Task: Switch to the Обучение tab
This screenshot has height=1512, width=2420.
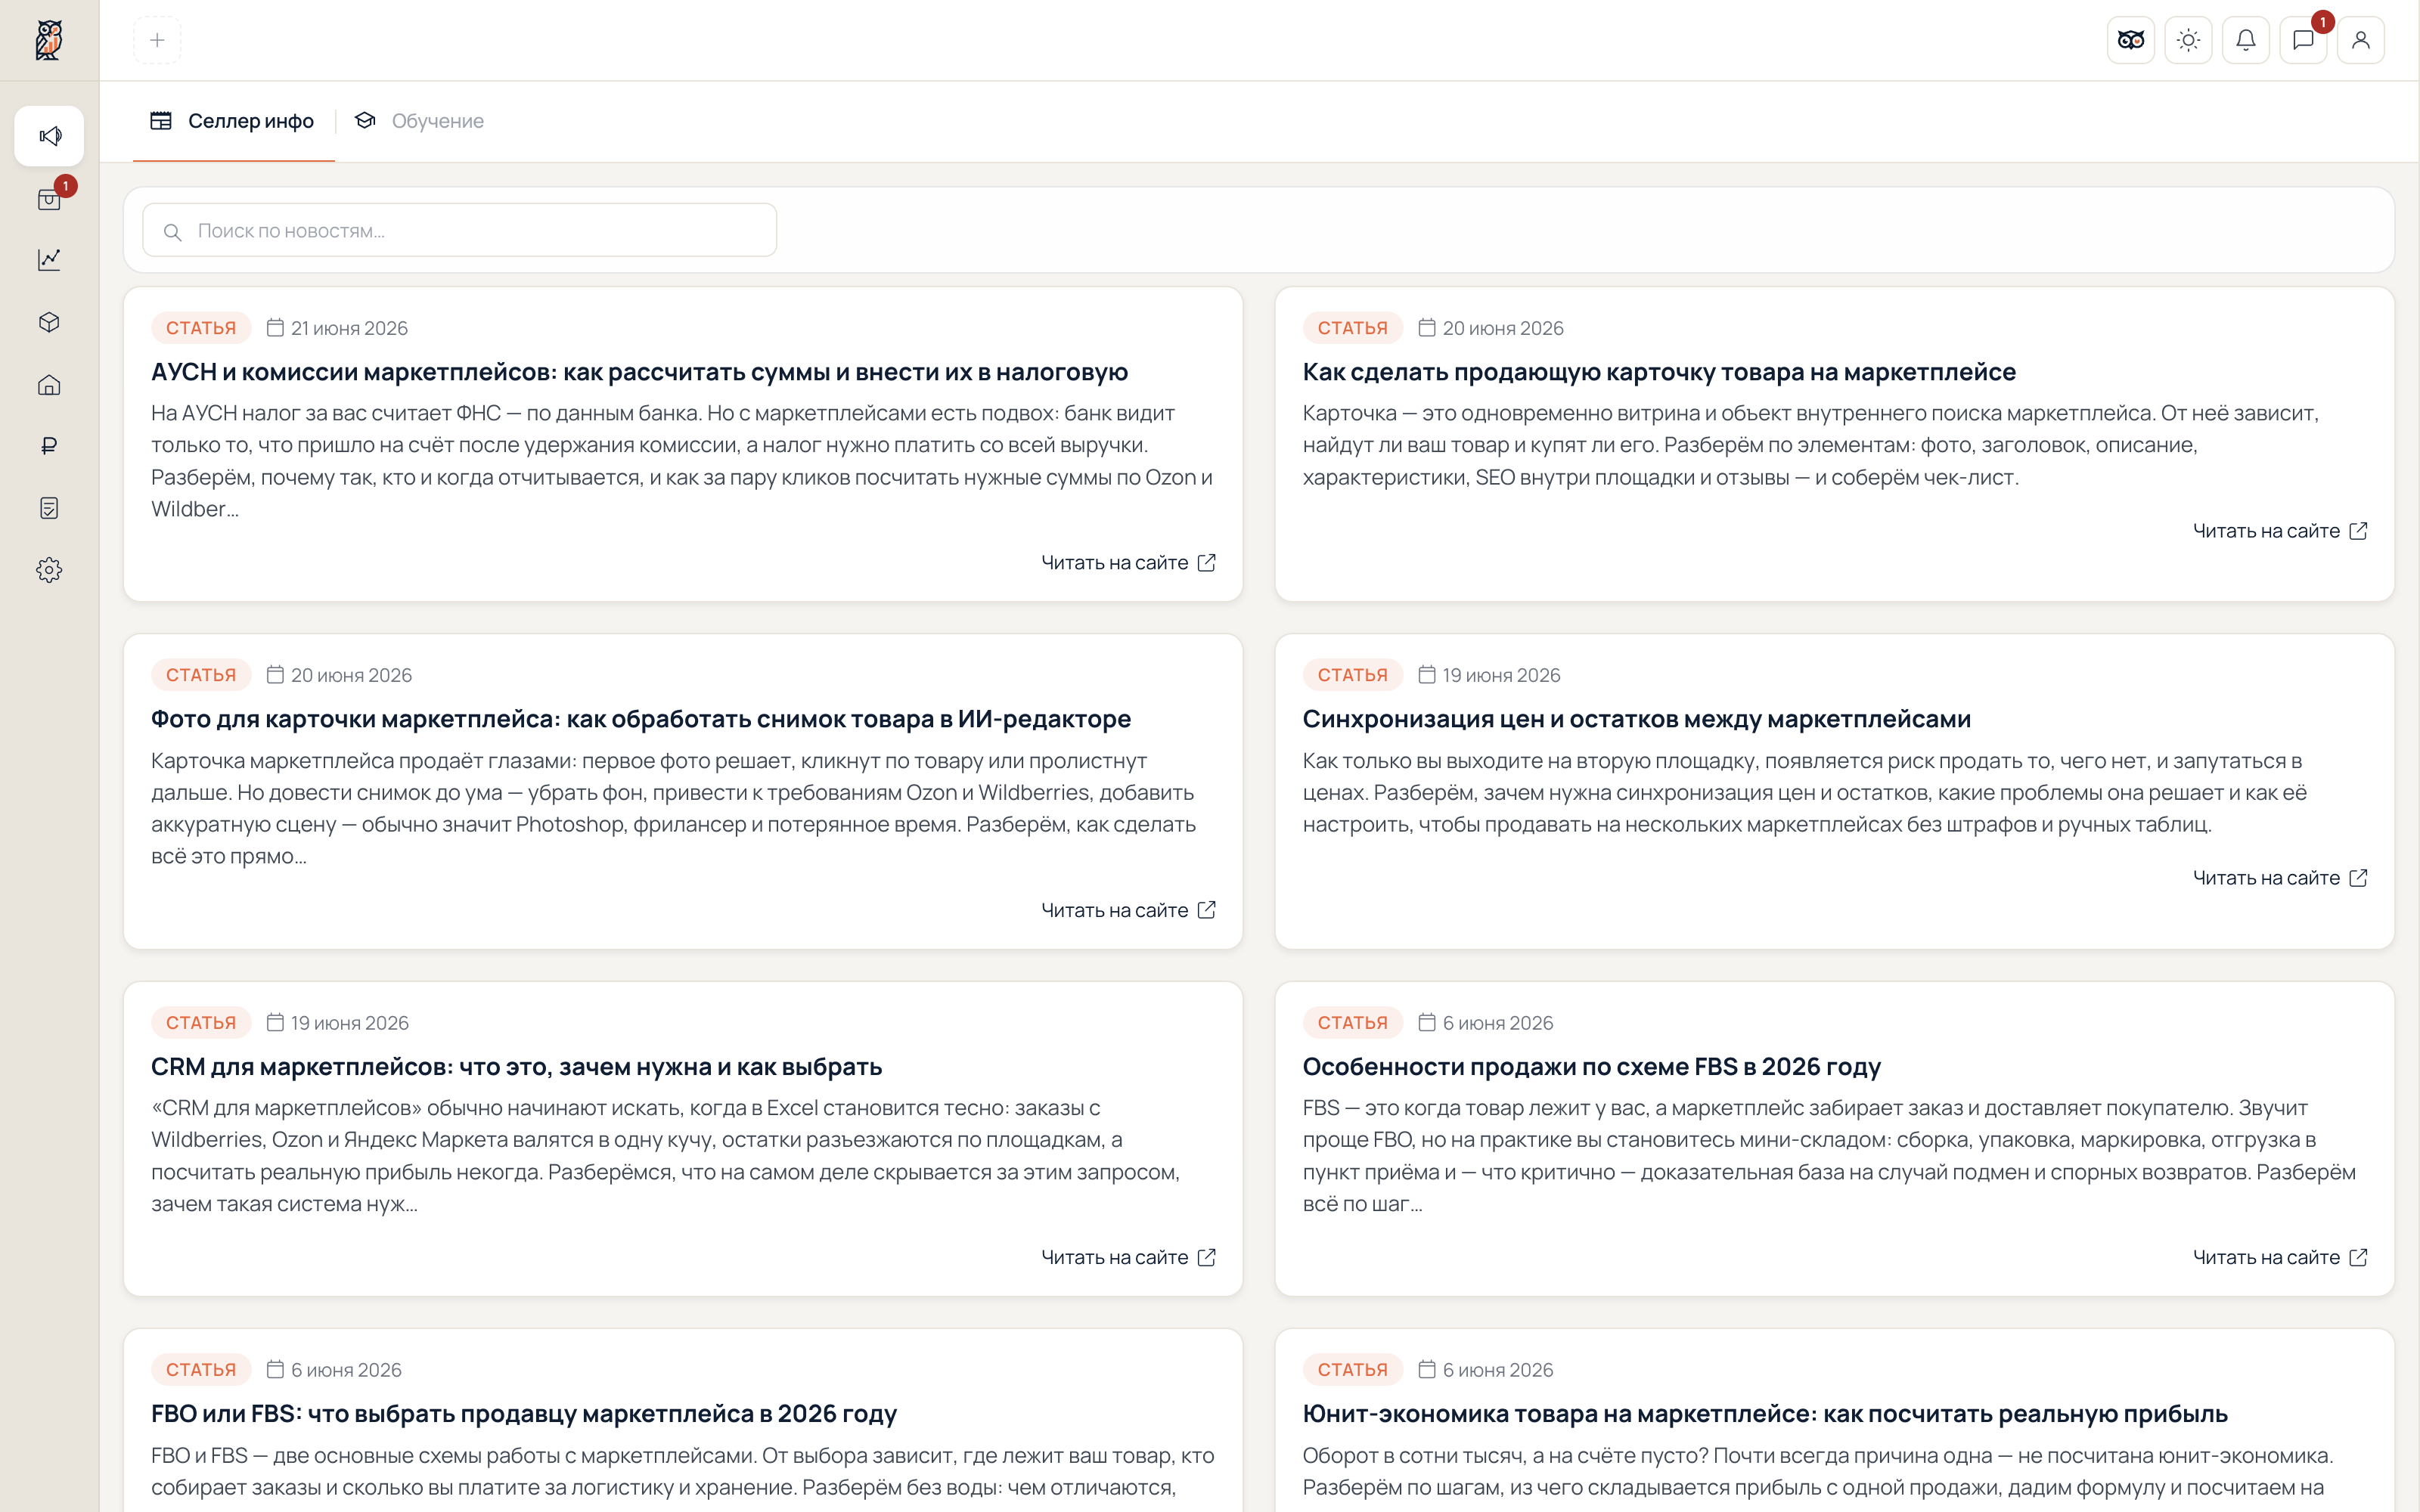Action: tap(419, 121)
